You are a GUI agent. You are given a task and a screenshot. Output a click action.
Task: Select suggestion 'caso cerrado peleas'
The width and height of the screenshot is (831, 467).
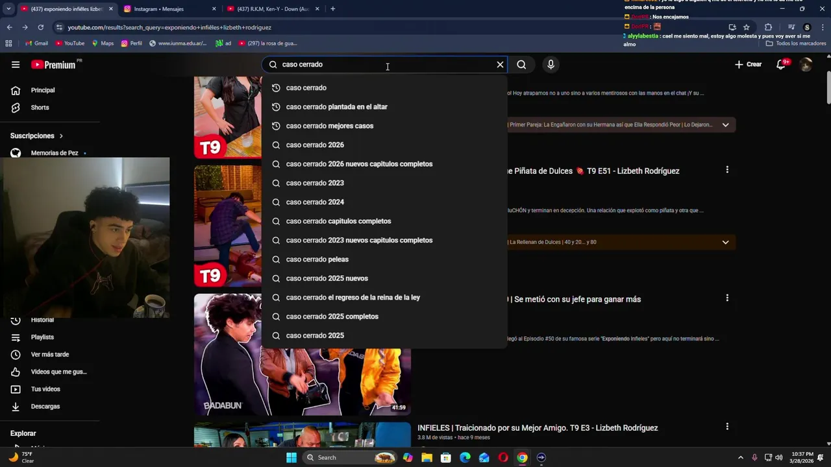pyautogui.click(x=384, y=259)
